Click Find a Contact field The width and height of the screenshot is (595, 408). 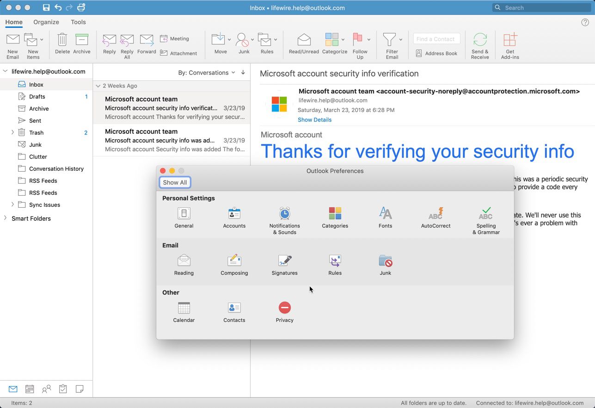436,39
